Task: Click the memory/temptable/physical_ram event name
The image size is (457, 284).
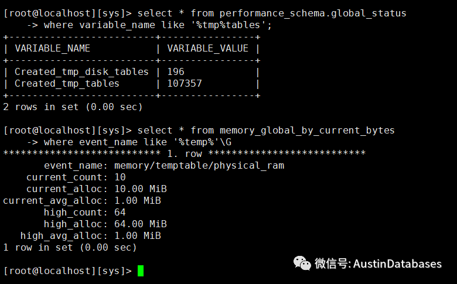Action: coord(199,166)
